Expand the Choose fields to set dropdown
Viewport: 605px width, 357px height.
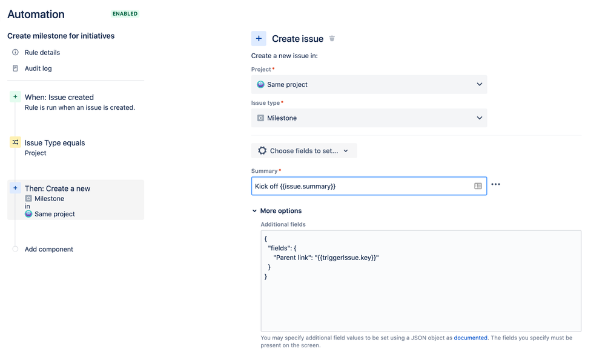coord(303,151)
